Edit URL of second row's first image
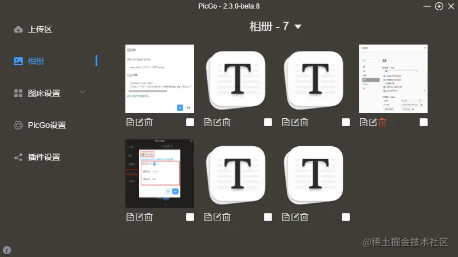The height and width of the screenshot is (257, 458). (139, 217)
